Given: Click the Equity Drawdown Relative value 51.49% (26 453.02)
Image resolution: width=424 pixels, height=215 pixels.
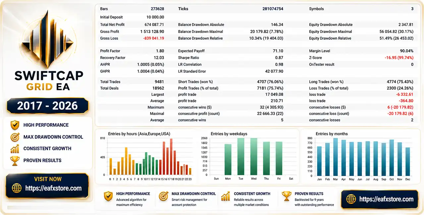Looking at the screenshot, I should (397, 38).
